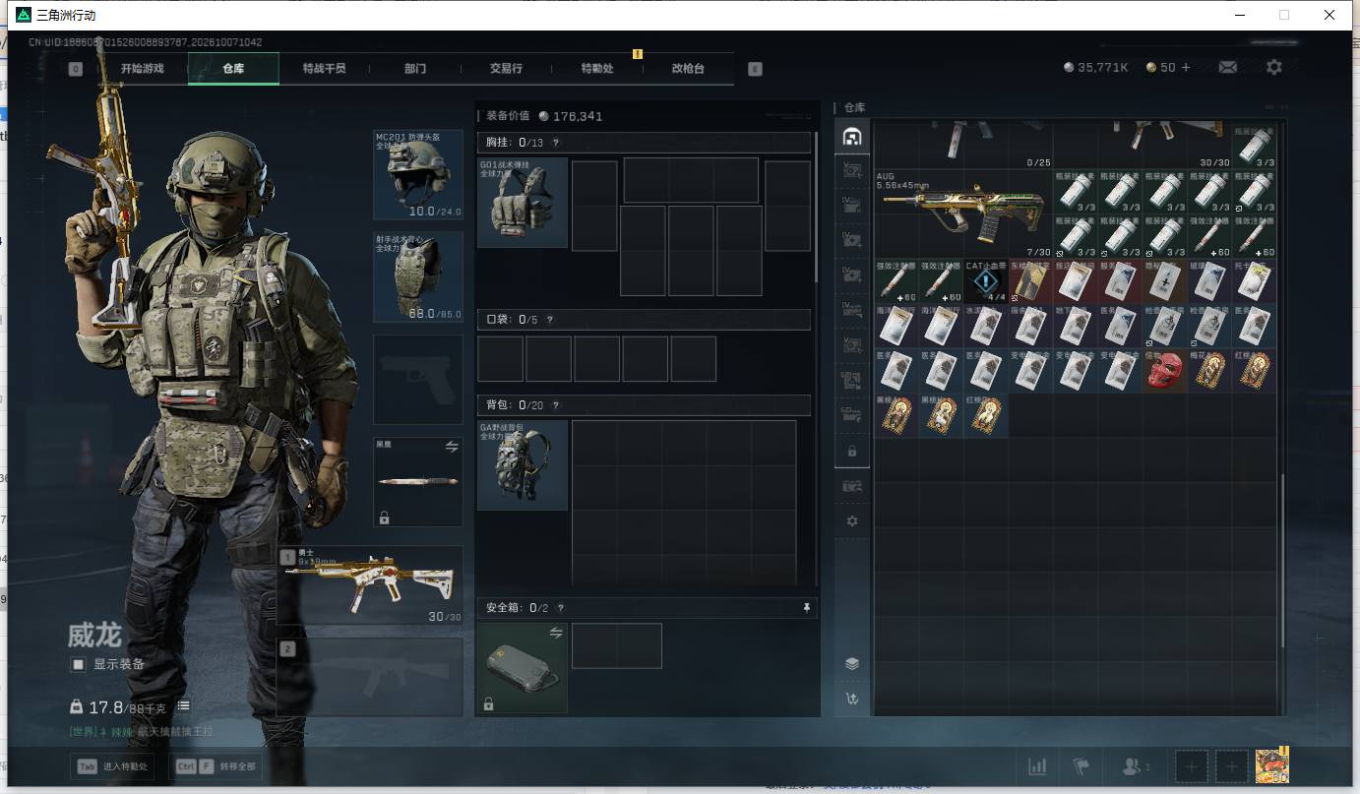This screenshot has width=1360, height=794.
Task: Open the mail envelope icon
Action: point(1227,67)
